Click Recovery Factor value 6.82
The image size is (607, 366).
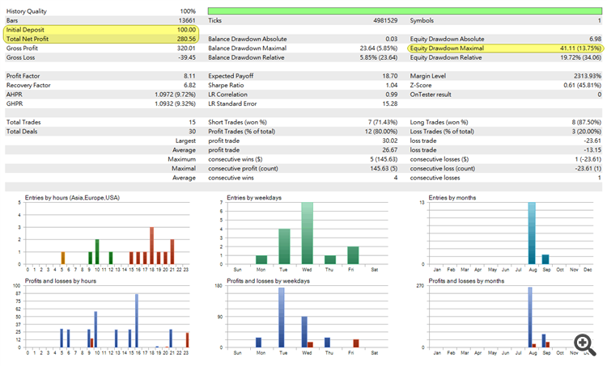tap(189, 86)
